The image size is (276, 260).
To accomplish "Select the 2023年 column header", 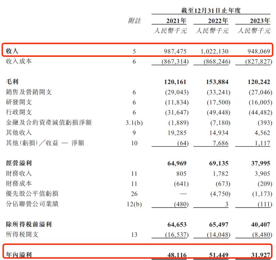I will click(x=260, y=21).
